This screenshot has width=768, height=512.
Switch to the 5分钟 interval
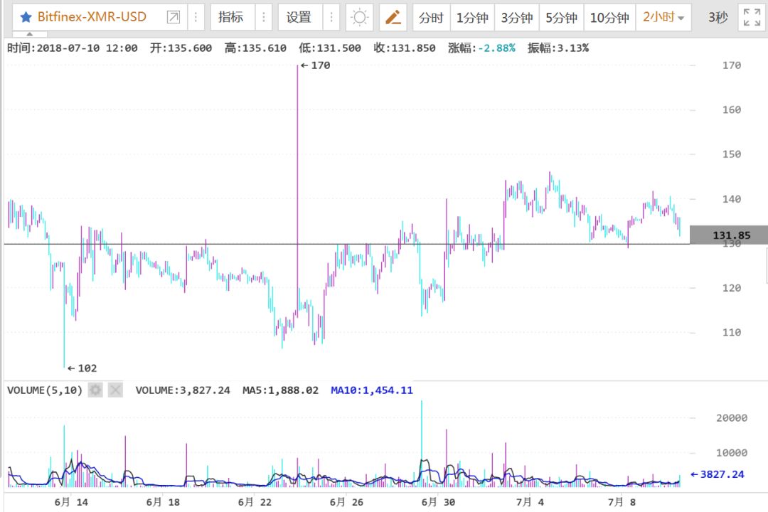click(x=561, y=18)
